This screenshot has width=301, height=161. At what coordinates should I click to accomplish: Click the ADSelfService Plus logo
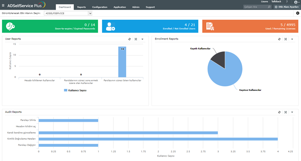26,5
